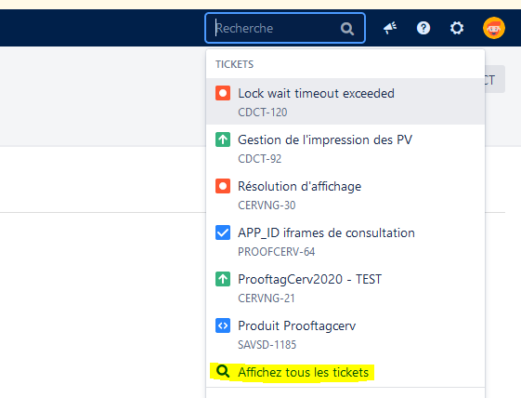Click the magnifier icon beside Affichez tous les tickets
This screenshot has height=398, width=521.
click(223, 371)
